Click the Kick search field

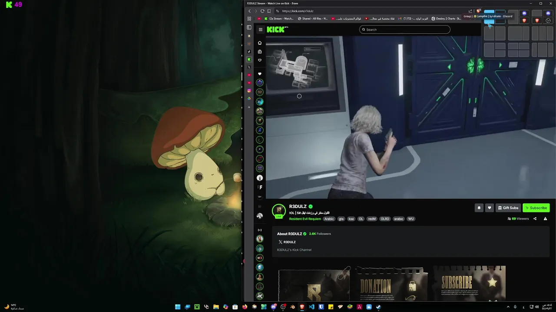pyautogui.click(x=405, y=29)
